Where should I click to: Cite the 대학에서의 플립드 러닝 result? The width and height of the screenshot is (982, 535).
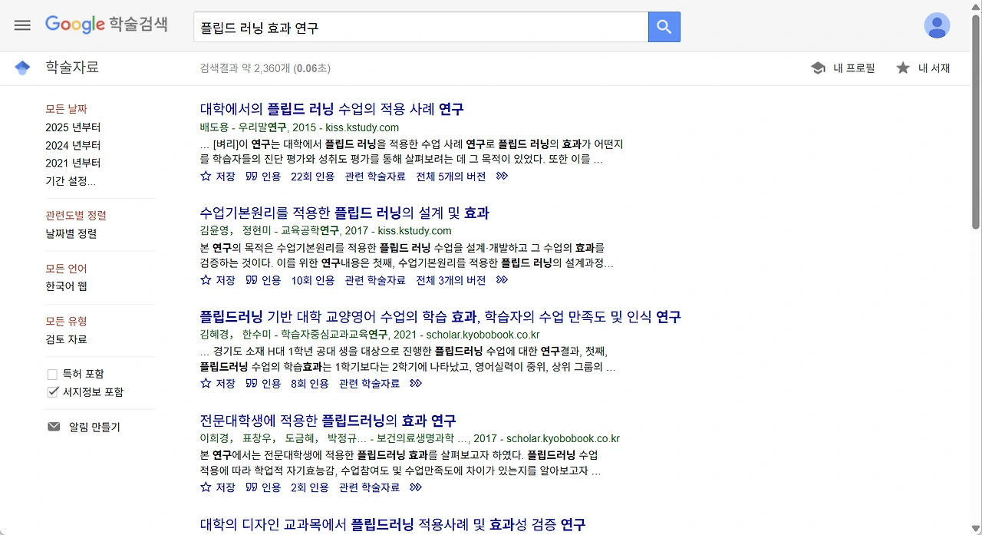pyautogui.click(x=264, y=176)
